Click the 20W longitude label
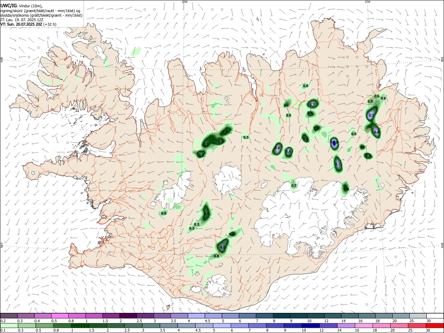 185,2
